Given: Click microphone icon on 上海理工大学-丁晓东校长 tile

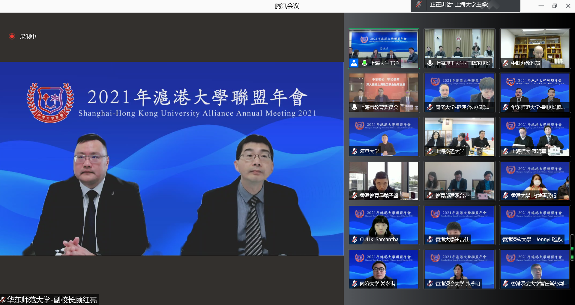Looking at the screenshot, I should tap(430, 63).
